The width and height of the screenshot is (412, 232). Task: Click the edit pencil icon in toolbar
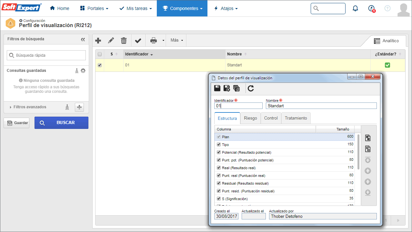[x=111, y=41]
